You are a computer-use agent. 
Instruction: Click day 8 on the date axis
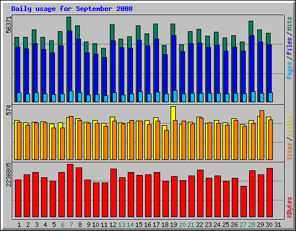point(80,225)
